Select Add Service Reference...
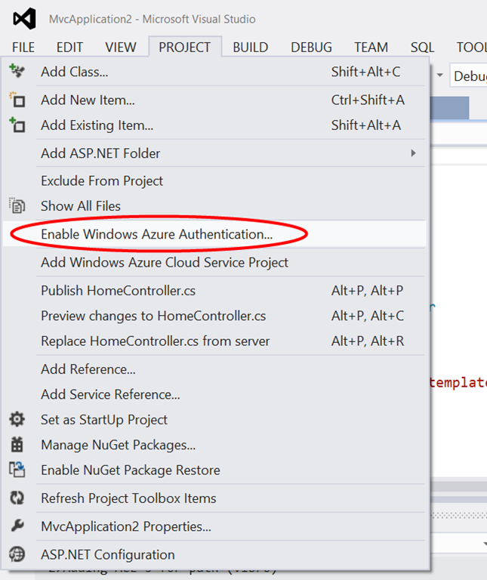 214,394
